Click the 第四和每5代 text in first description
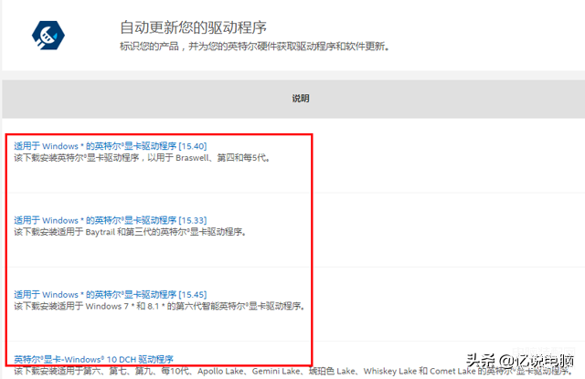 241,158
